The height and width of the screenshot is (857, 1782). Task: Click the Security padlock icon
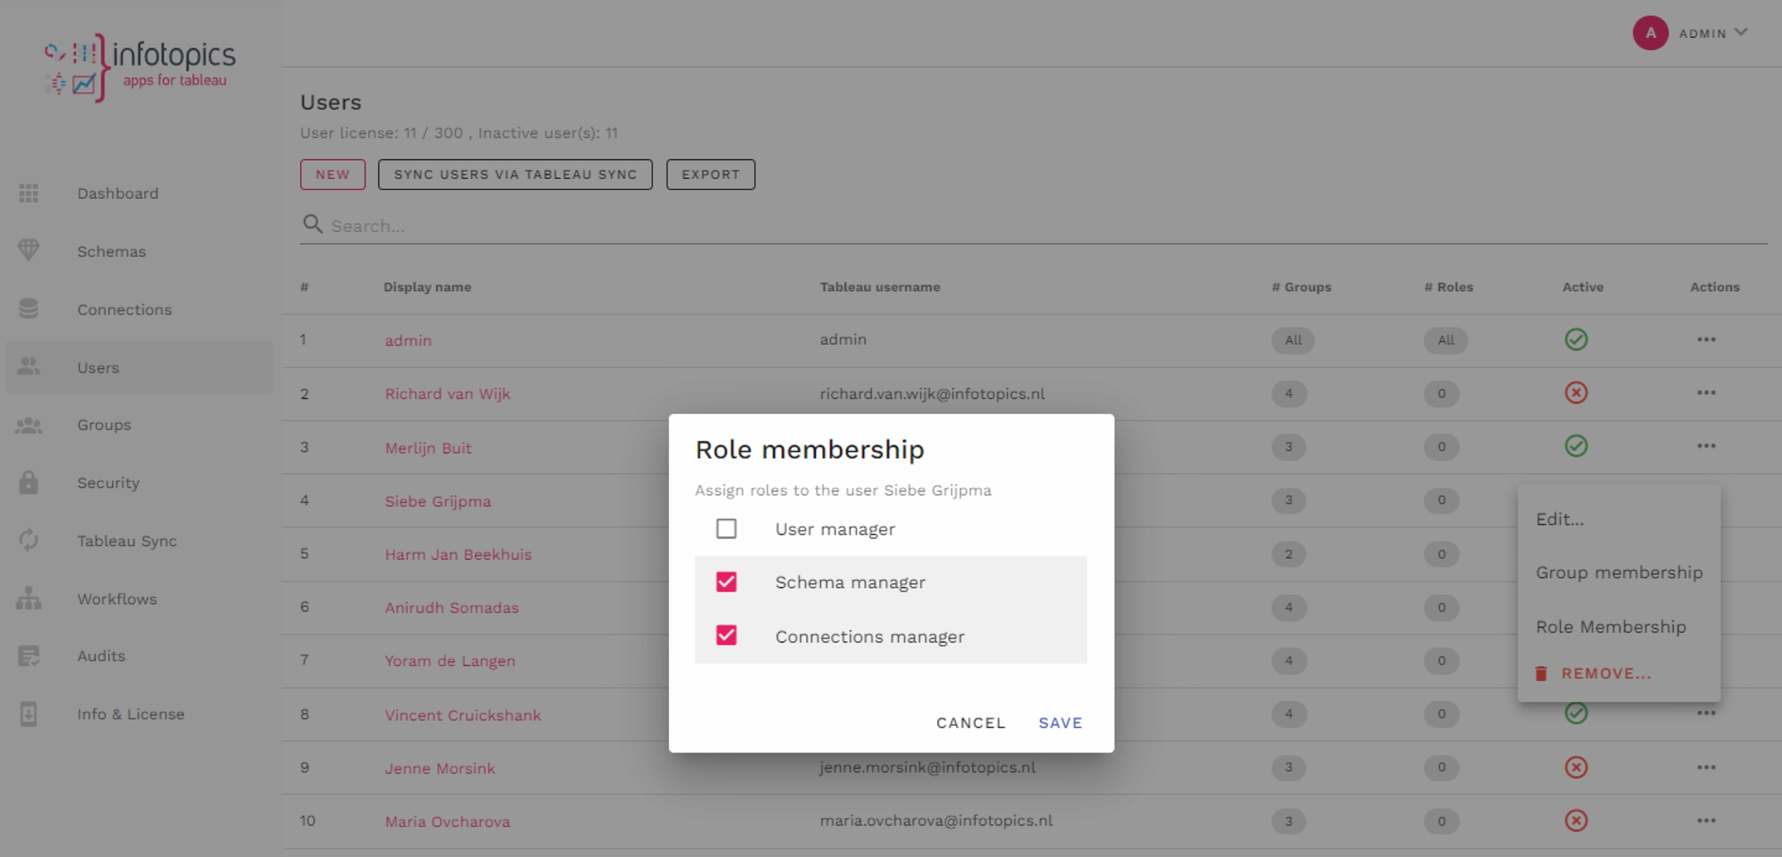click(29, 483)
